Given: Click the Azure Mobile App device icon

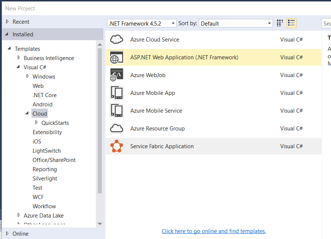Looking at the screenshot, I should pyautogui.click(x=117, y=93).
